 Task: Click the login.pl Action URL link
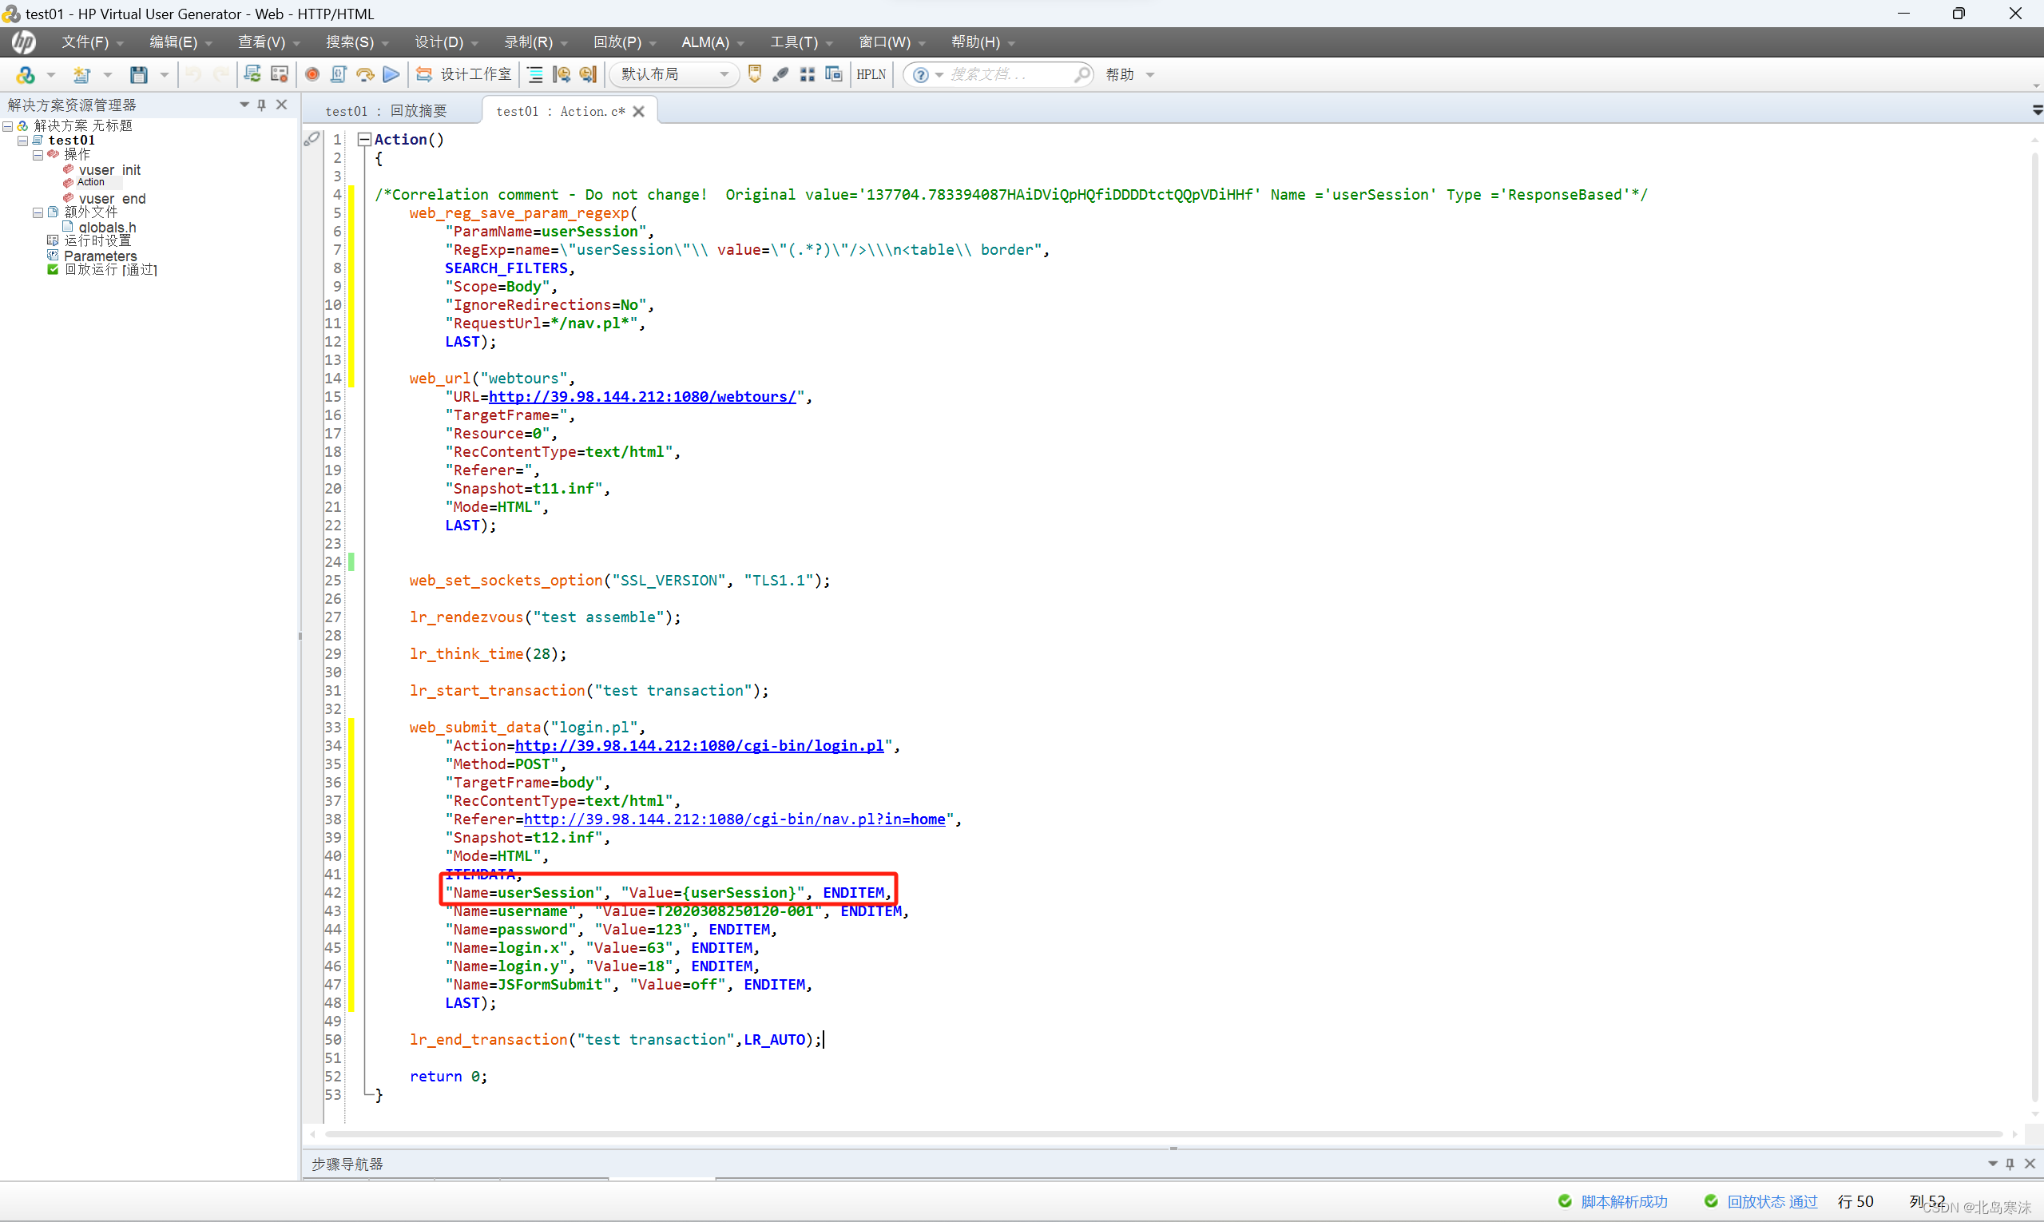pyautogui.click(x=699, y=746)
